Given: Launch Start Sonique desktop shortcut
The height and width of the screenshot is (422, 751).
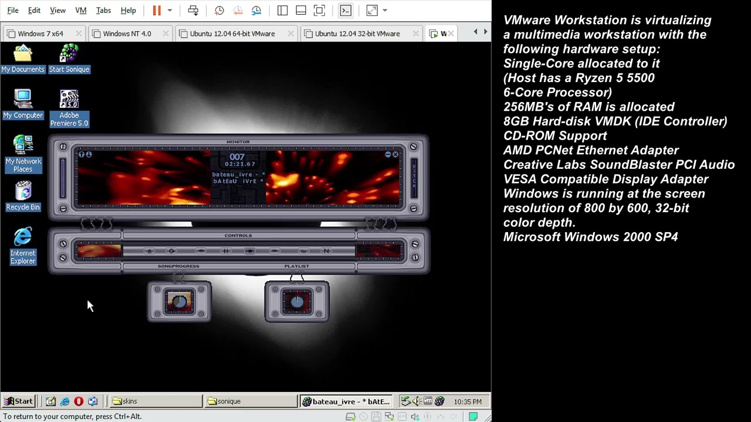Looking at the screenshot, I should (69, 59).
